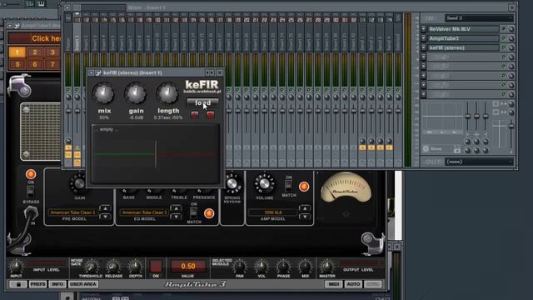
Task: Click the load button in keFIR
Action: point(202,102)
